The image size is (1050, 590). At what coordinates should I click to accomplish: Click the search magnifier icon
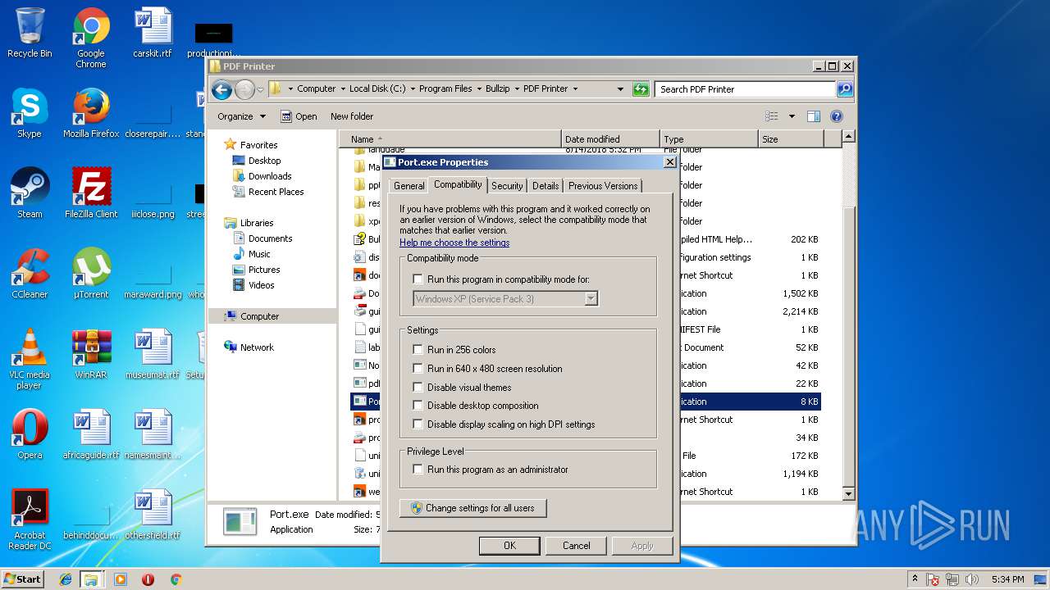click(844, 89)
